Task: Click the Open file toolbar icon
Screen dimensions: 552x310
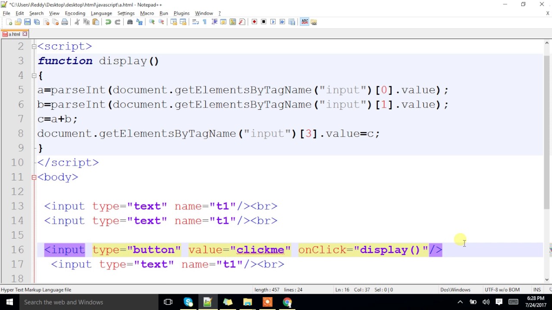Action: (18, 22)
